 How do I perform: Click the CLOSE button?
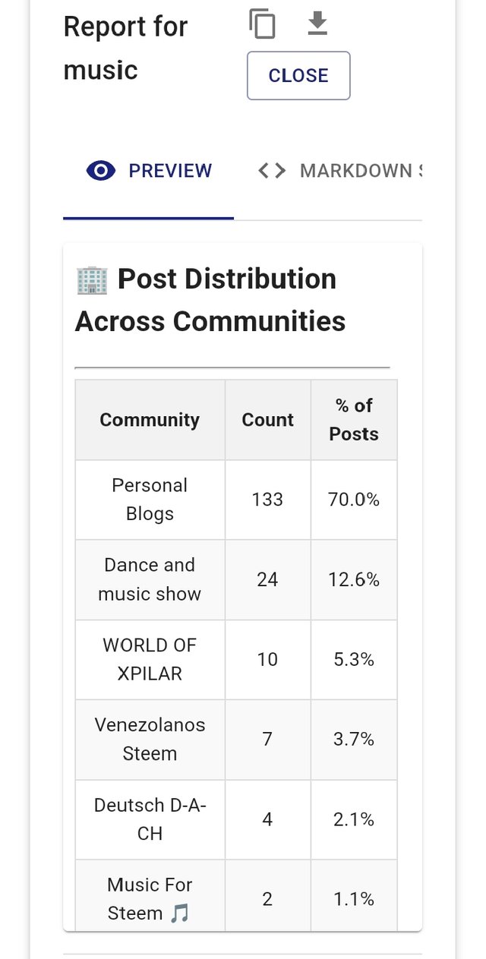pyautogui.click(x=298, y=76)
